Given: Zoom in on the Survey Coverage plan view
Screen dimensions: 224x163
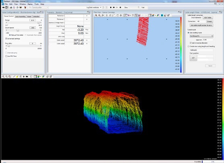Looking at the screenshot, I should click(x=96, y=15).
